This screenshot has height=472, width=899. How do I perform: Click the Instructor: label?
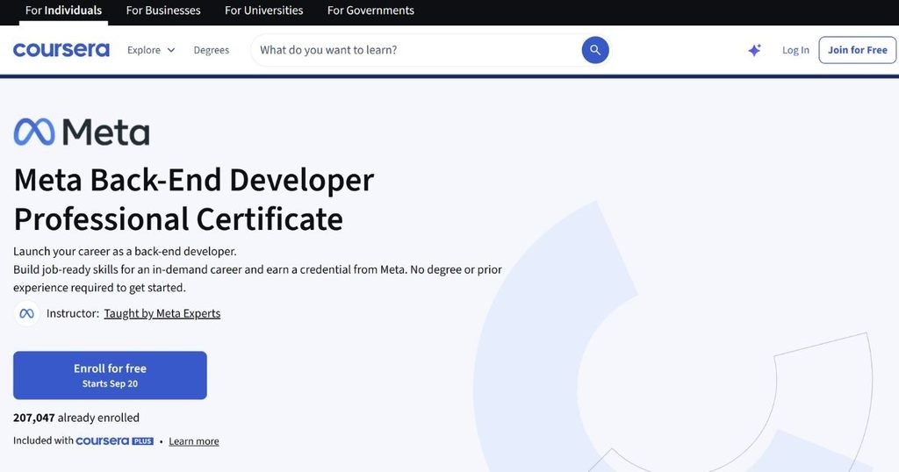tap(73, 313)
